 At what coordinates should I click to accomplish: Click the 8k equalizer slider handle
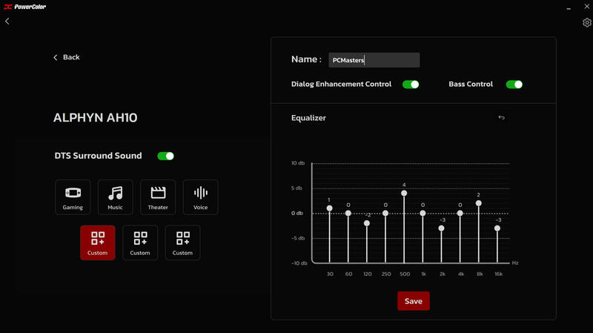point(478,203)
